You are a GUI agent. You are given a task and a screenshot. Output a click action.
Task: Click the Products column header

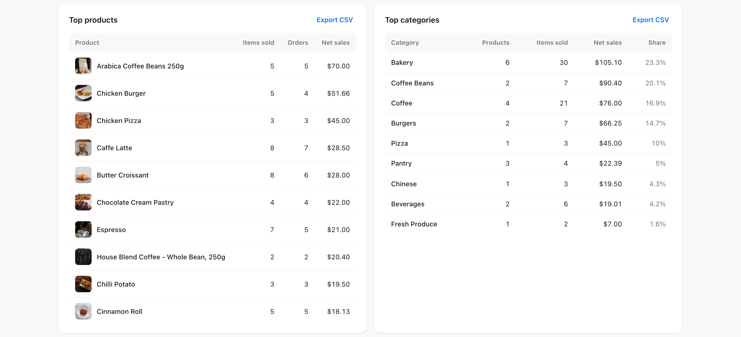point(496,42)
